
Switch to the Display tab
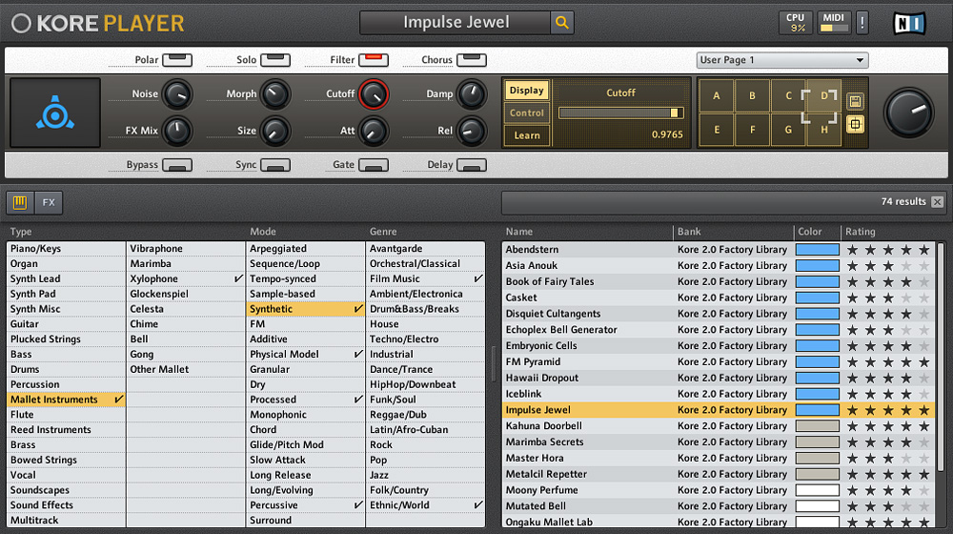coord(526,90)
